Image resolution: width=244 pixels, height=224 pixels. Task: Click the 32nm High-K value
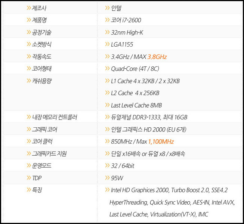[127, 32]
